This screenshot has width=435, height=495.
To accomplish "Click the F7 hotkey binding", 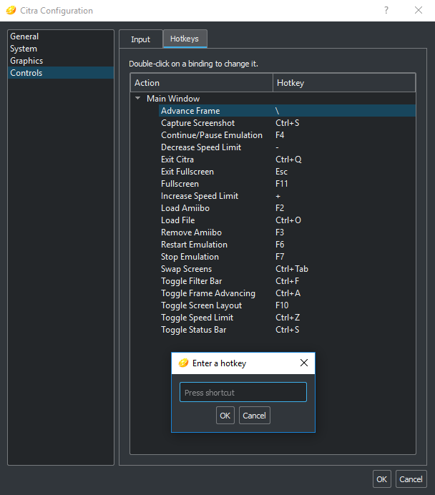I will coord(280,257).
